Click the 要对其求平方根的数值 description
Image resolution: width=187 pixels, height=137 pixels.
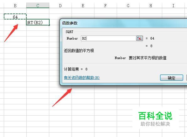coord(147,58)
